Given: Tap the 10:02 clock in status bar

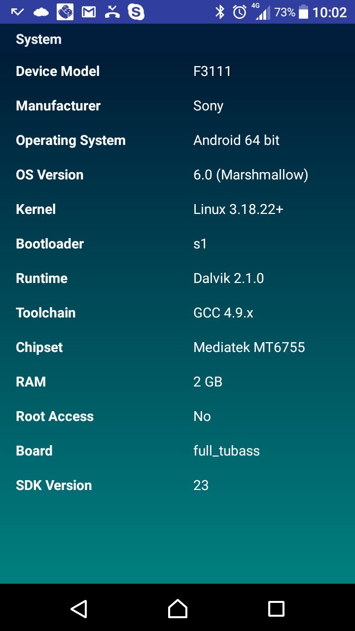Looking at the screenshot, I should (x=329, y=12).
